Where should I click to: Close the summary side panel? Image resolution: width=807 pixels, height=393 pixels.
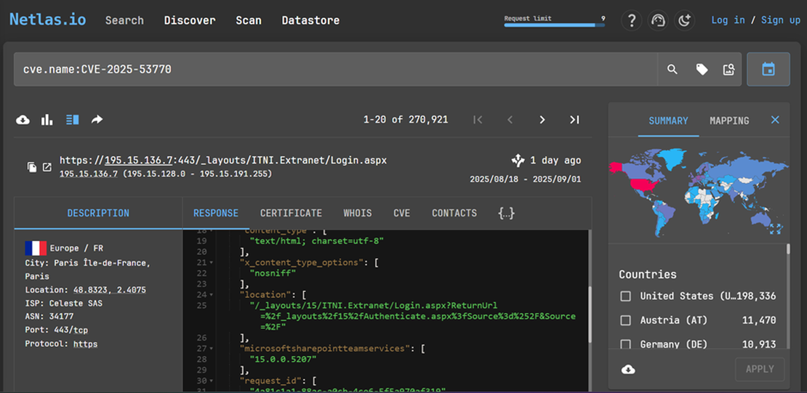click(x=775, y=120)
